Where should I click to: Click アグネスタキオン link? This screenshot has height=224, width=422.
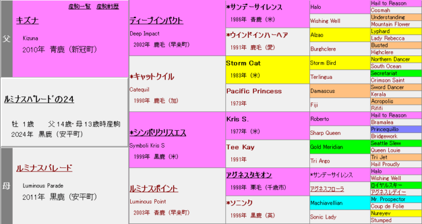coord(249,175)
